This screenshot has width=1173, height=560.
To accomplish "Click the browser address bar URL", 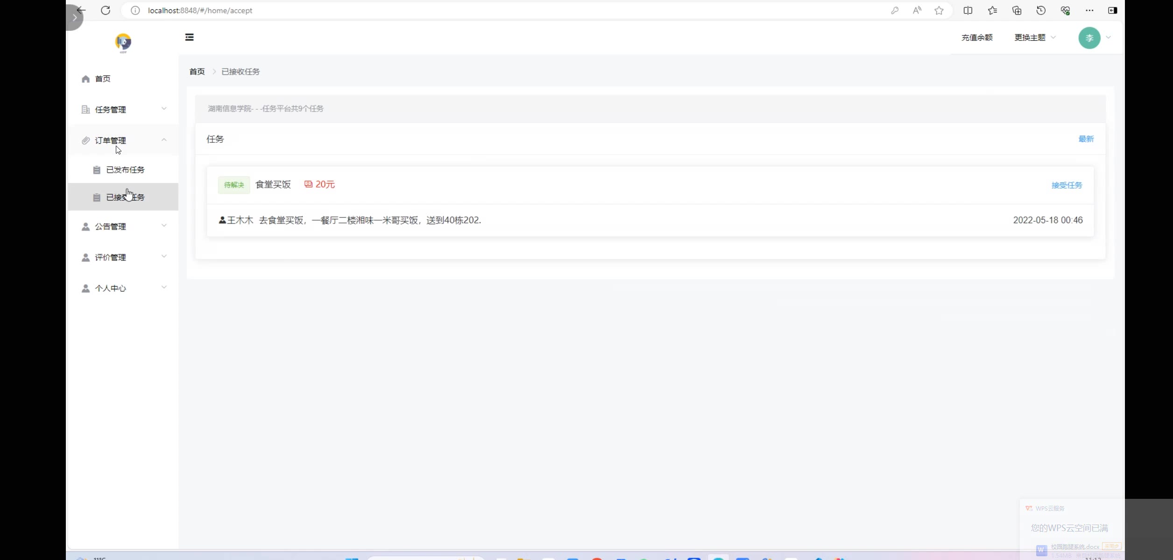I will 200,10.
